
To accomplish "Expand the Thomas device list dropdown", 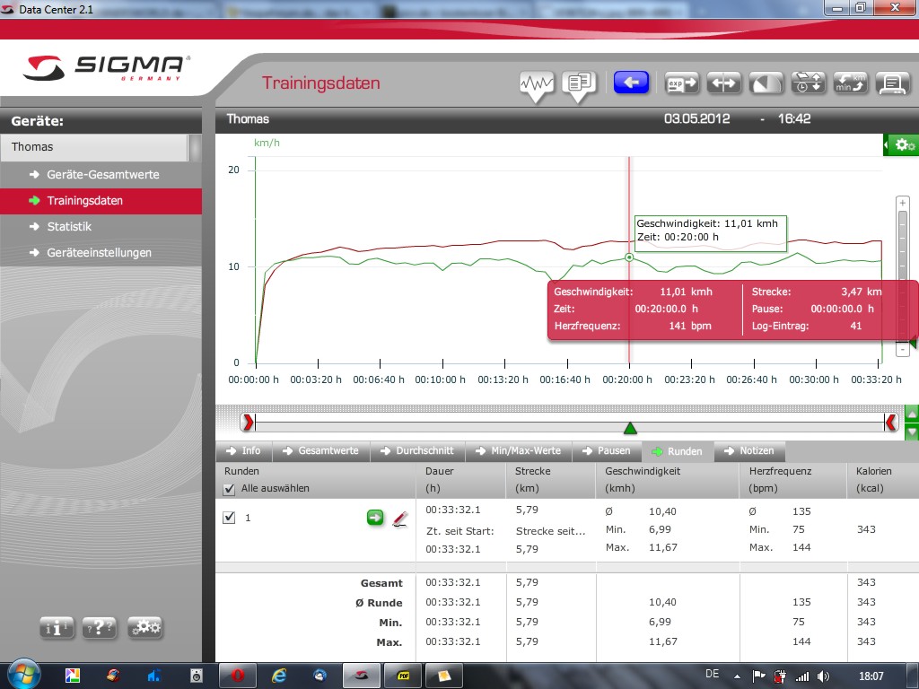I will coord(195,147).
